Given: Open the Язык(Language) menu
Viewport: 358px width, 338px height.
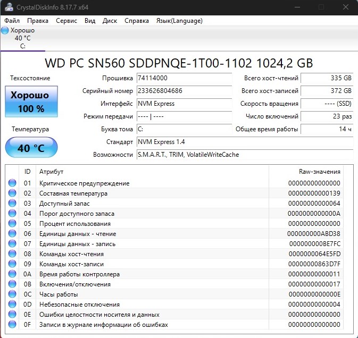Looking at the screenshot, I should [179, 21].
